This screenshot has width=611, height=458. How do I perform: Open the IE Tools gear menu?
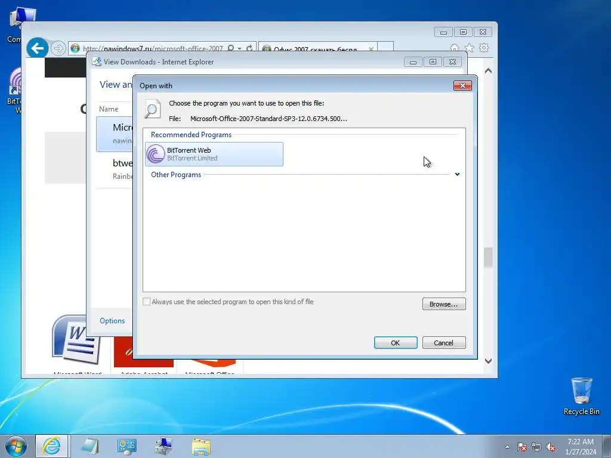484,48
